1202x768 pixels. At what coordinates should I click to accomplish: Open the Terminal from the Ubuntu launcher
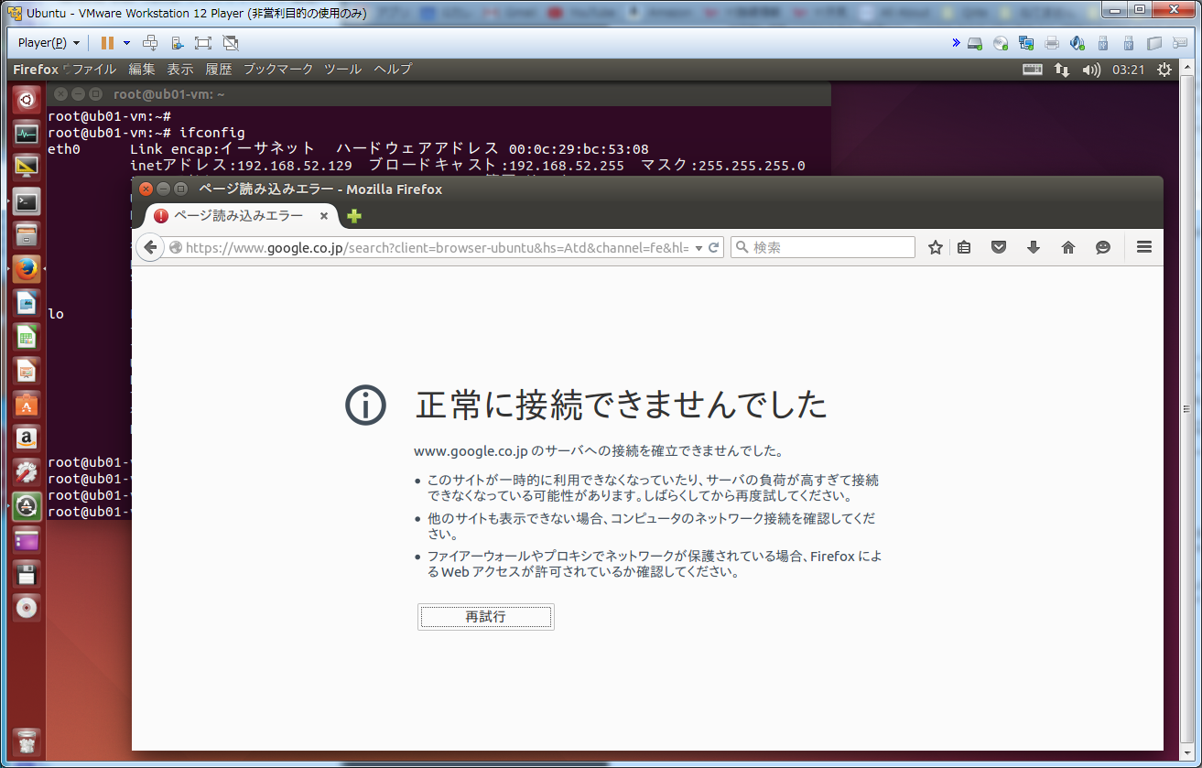tap(26, 200)
